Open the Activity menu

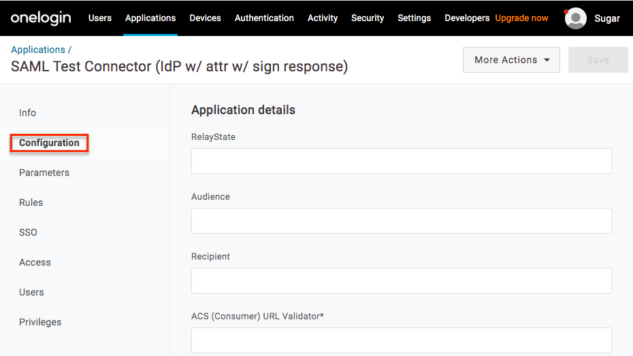pos(323,18)
